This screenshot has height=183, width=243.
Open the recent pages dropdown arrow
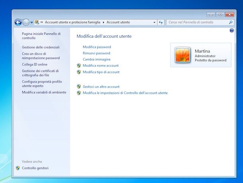pos(31,23)
